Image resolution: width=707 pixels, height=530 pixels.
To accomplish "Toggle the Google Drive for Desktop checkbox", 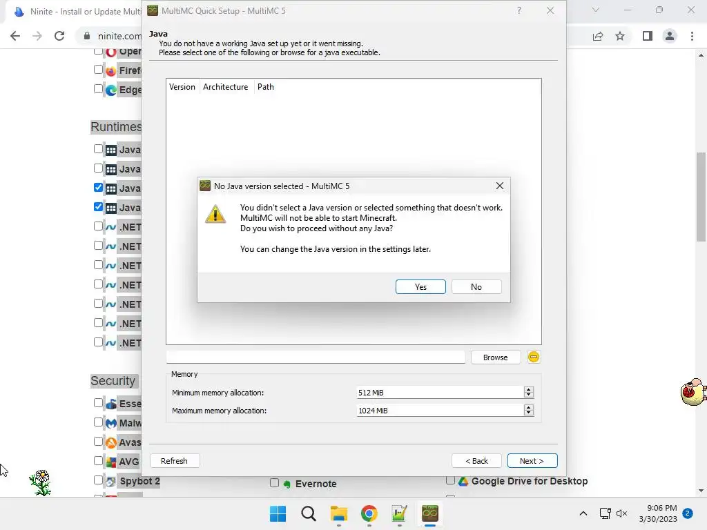I will (450, 480).
